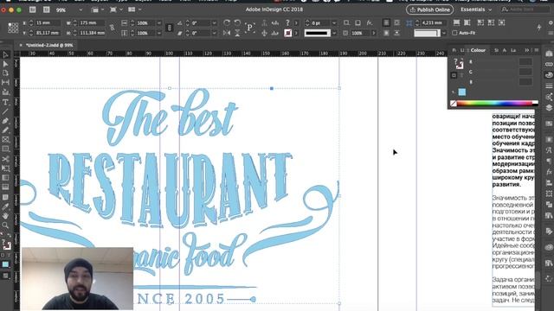
Task: Select the Scissors tool
Action: [x=6, y=159]
